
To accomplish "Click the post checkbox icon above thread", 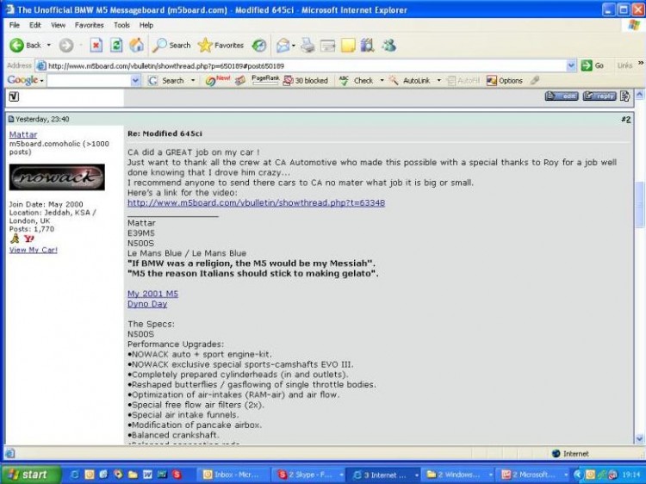I will click(x=14, y=96).
